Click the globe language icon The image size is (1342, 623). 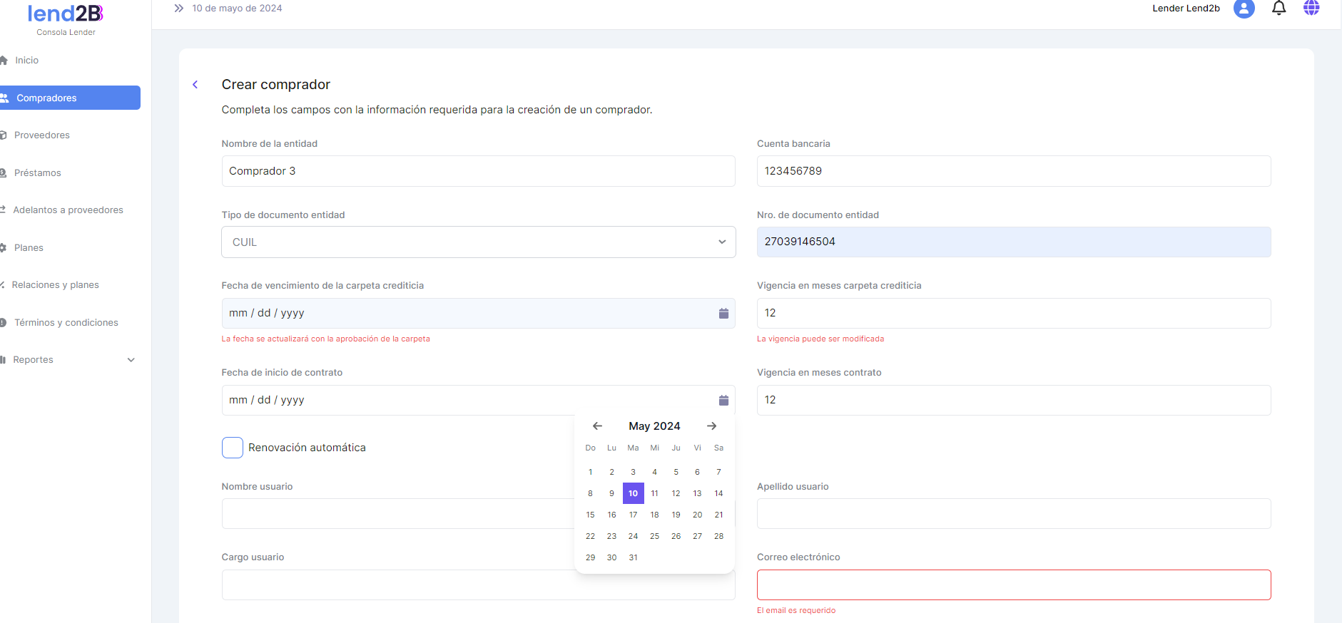(x=1311, y=9)
